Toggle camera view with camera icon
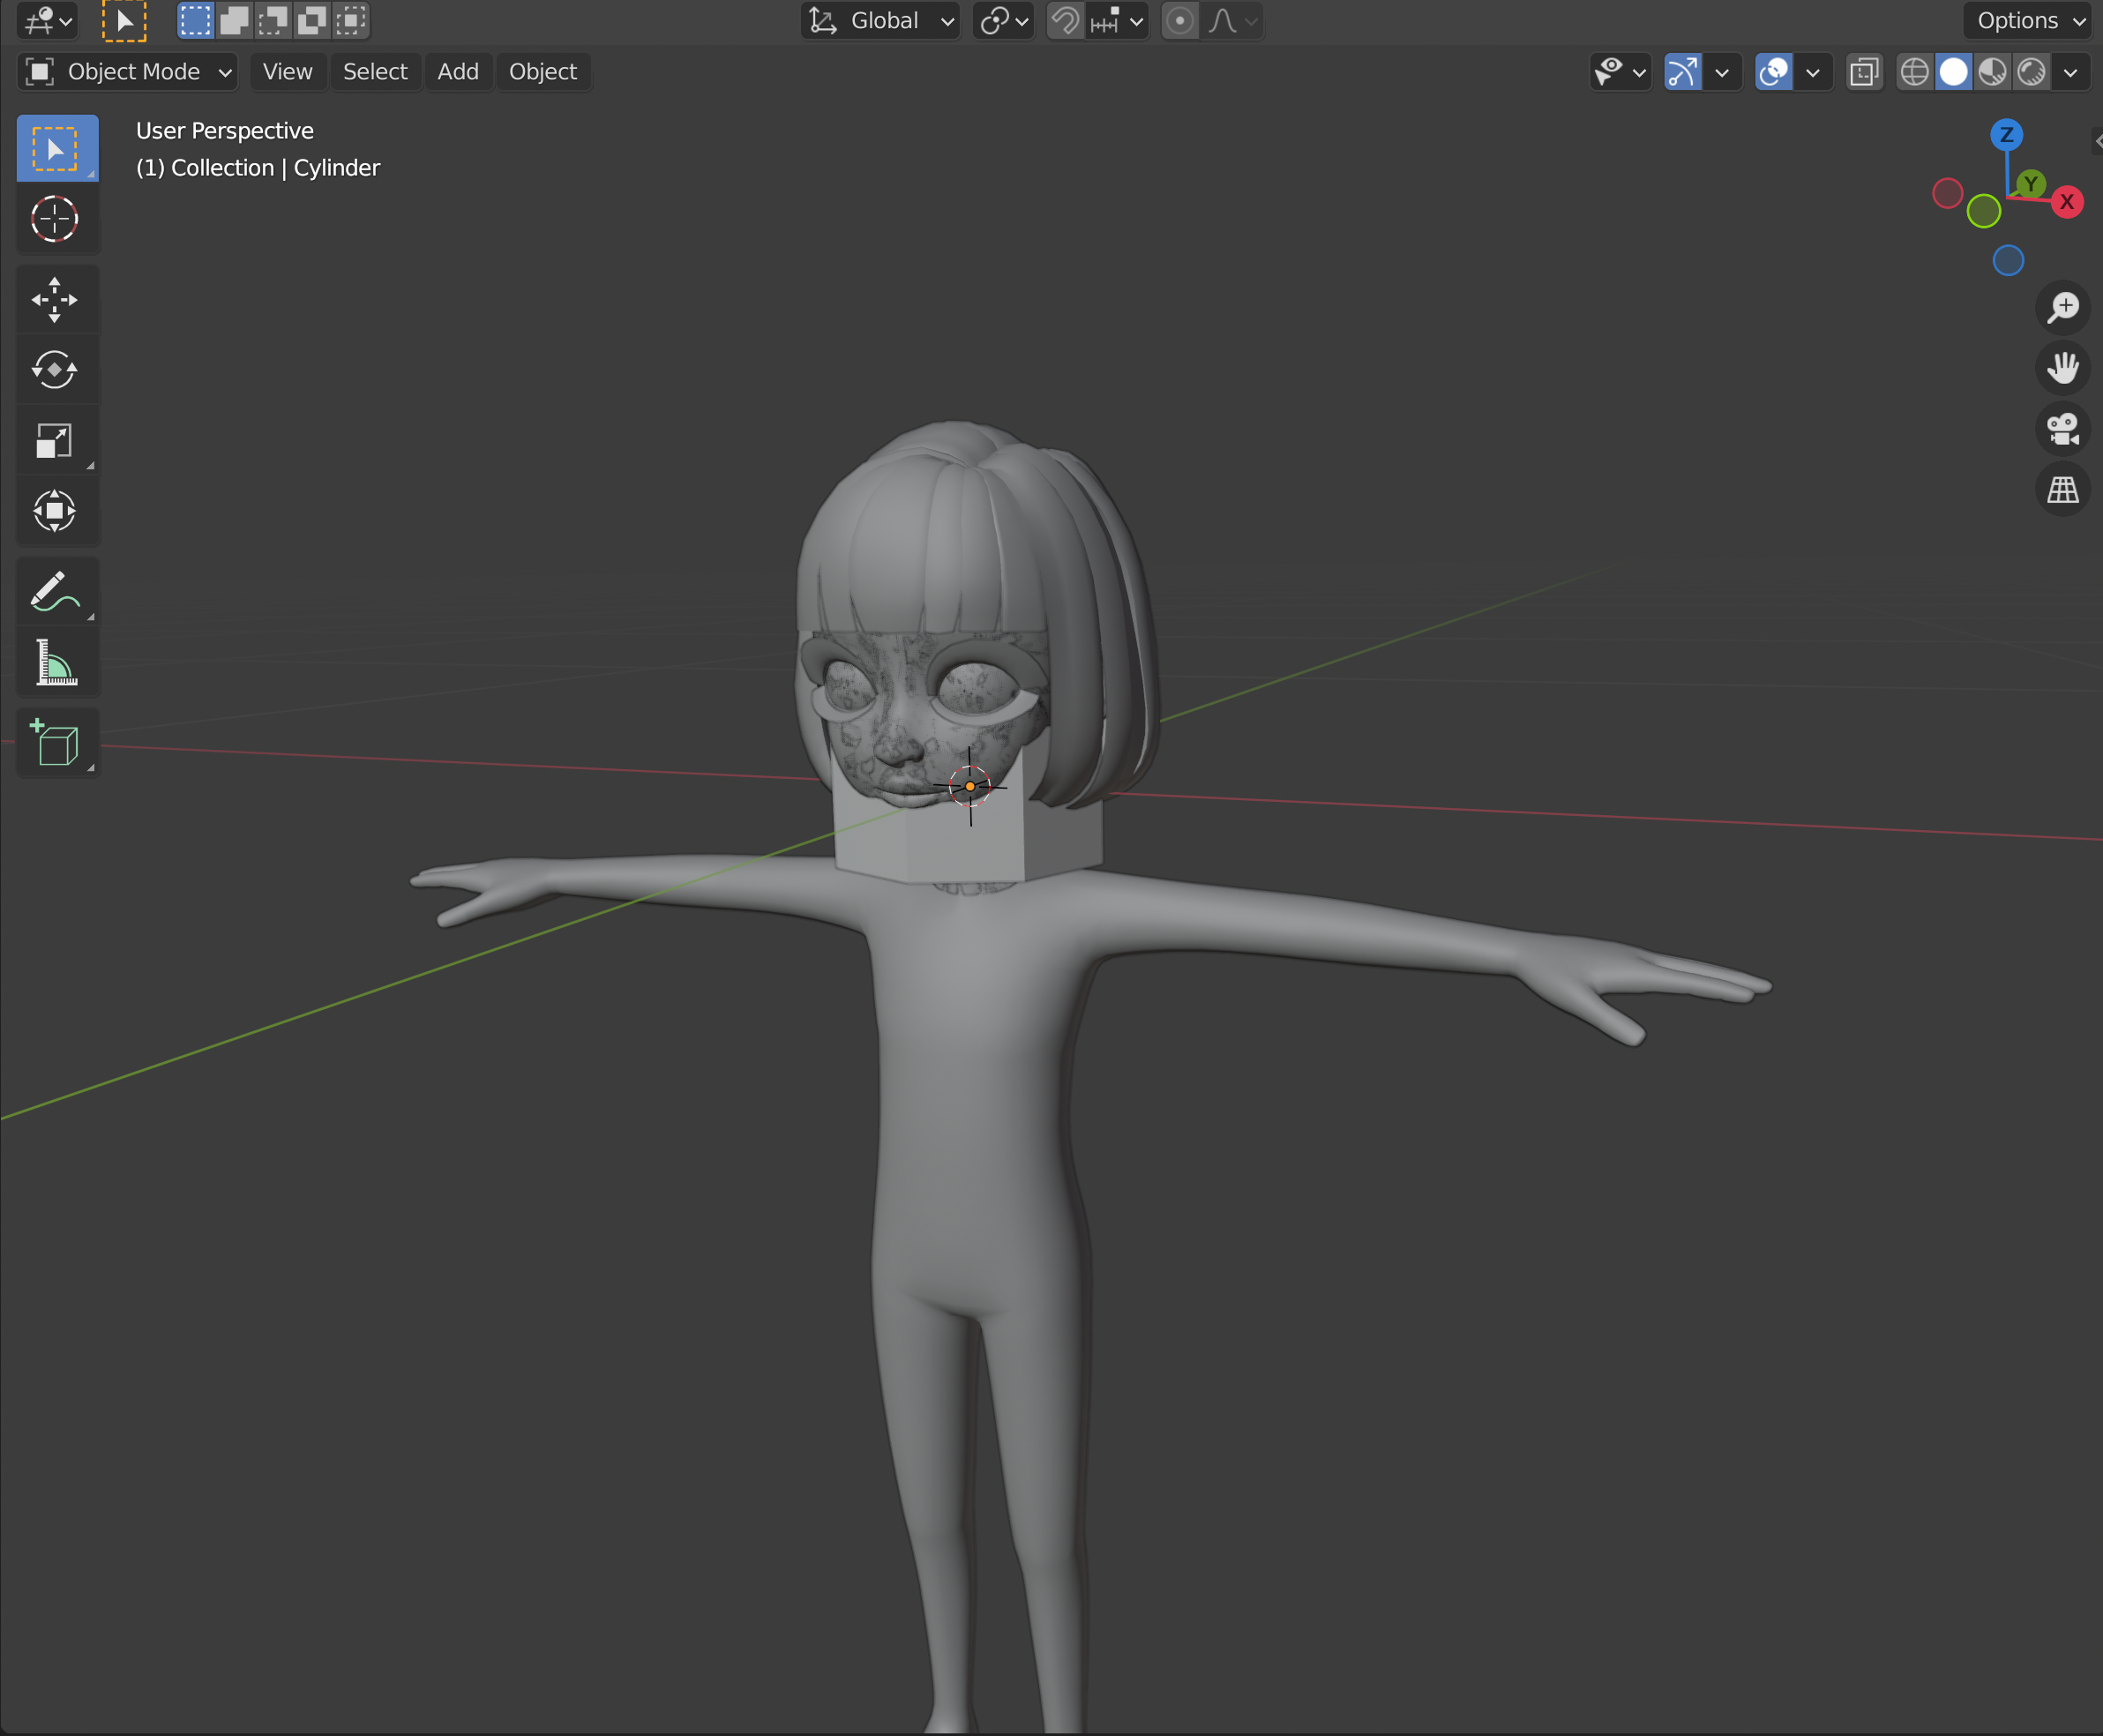The height and width of the screenshot is (1736, 2103). tap(2062, 429)
